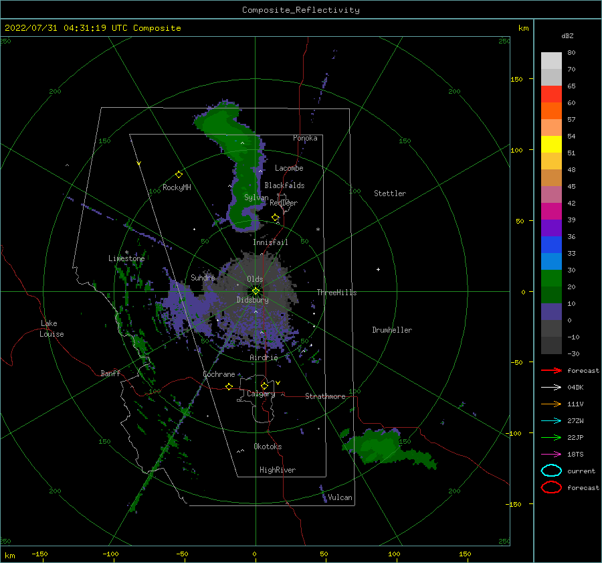Click the Banff label
The image size is (602, 563).
110,373
